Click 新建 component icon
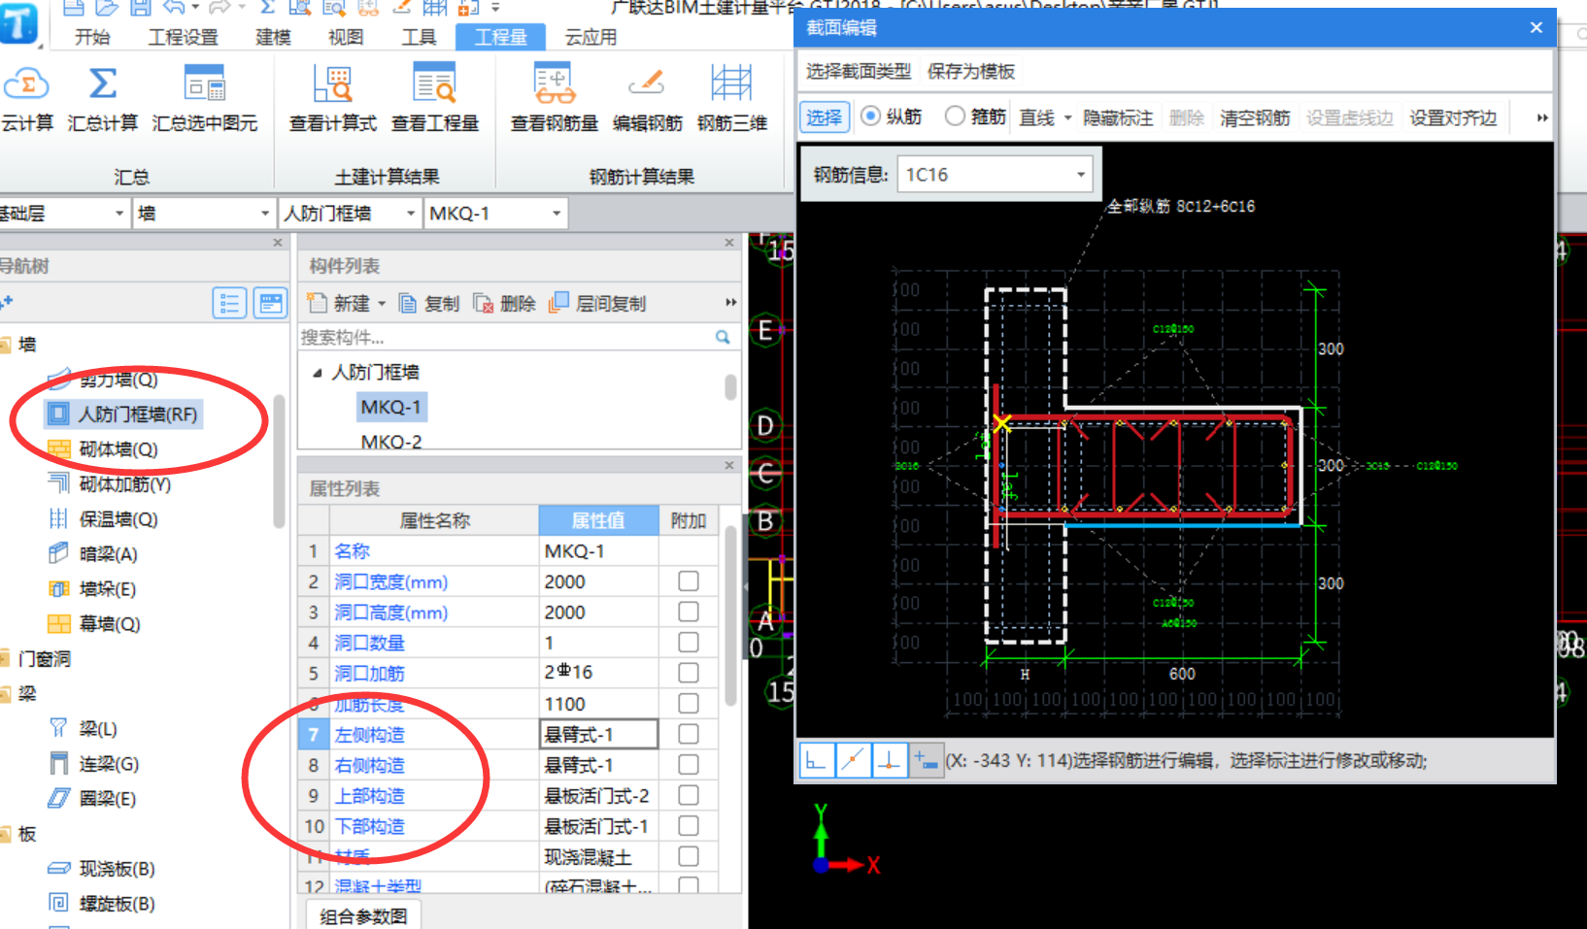This screenshot has width=1587, height=929. coord(317,303)
